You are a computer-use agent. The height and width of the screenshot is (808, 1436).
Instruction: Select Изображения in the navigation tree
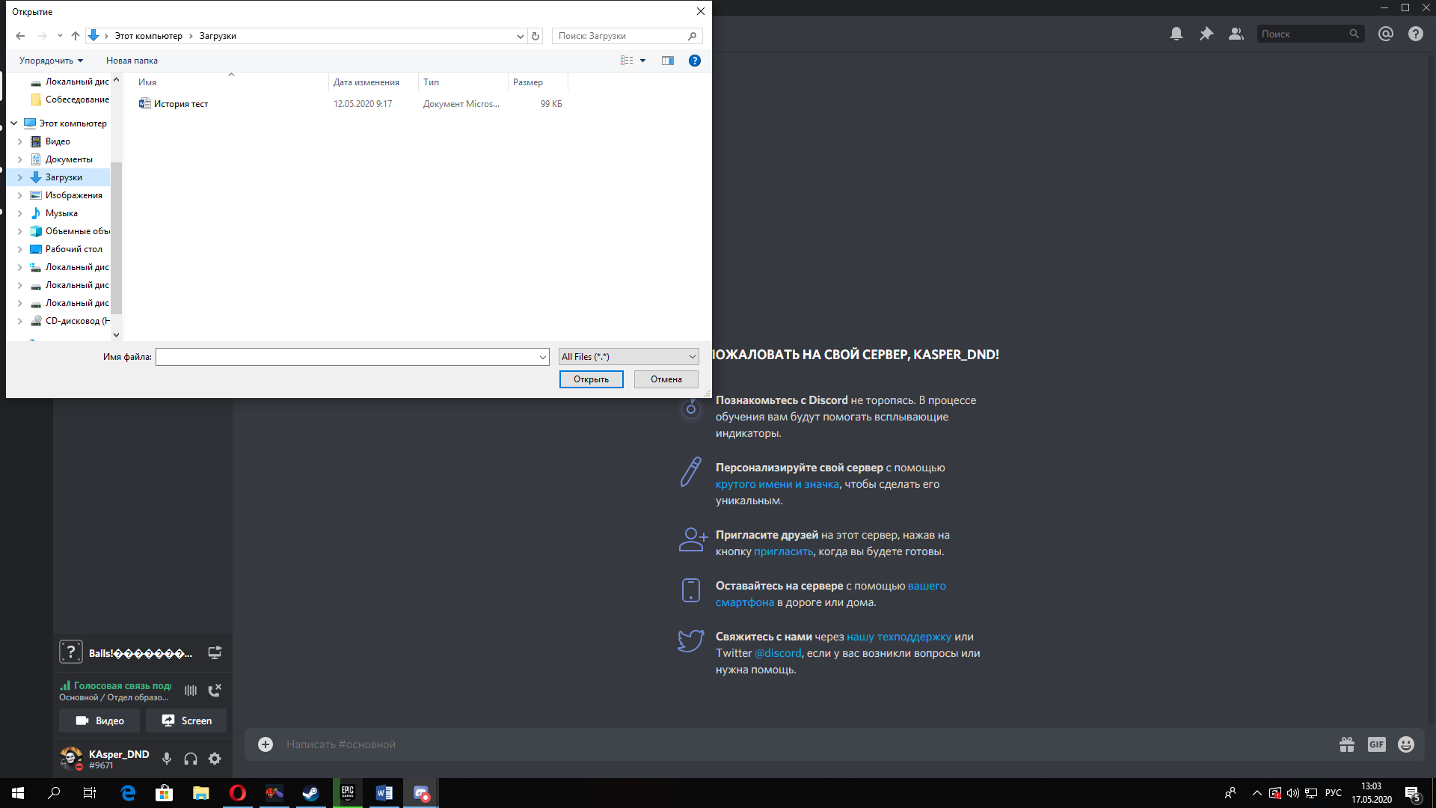(x=73, y=195)
